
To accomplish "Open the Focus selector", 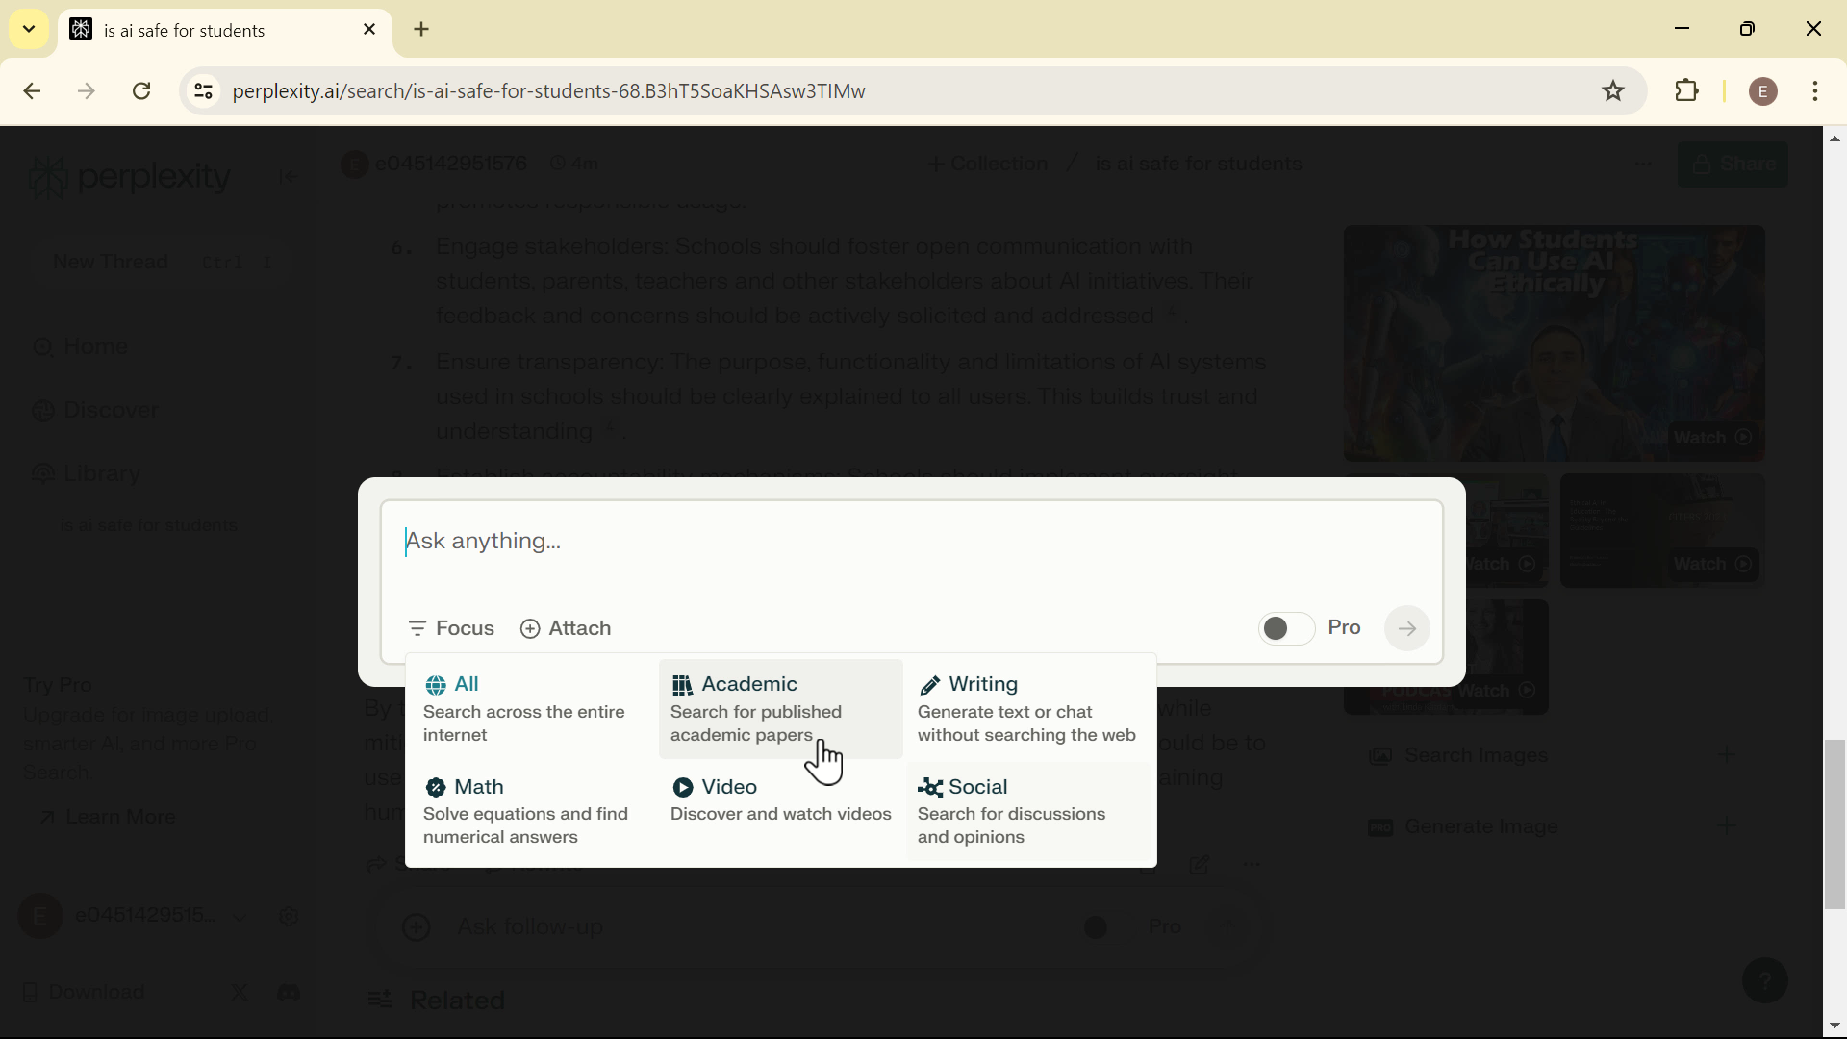I will 451,629.
